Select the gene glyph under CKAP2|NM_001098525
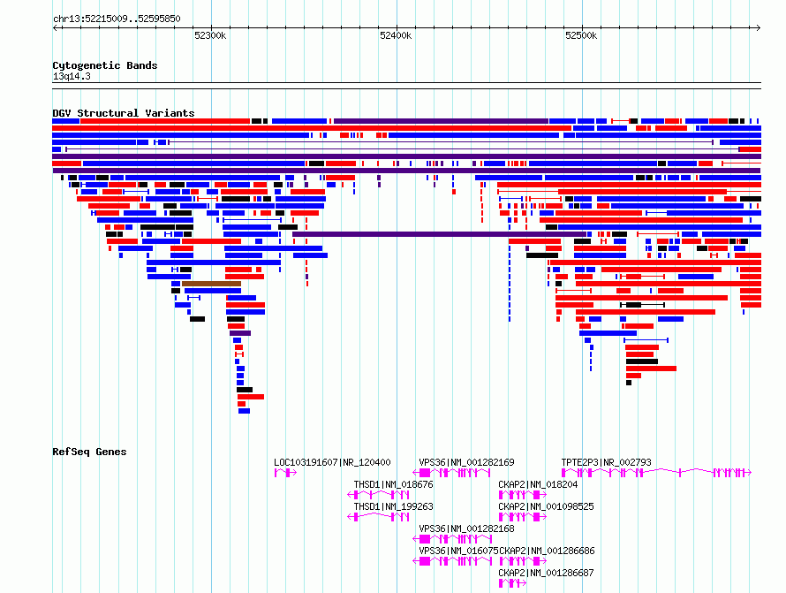The width and height of the screenshot is (786, 593). [522, 517]
